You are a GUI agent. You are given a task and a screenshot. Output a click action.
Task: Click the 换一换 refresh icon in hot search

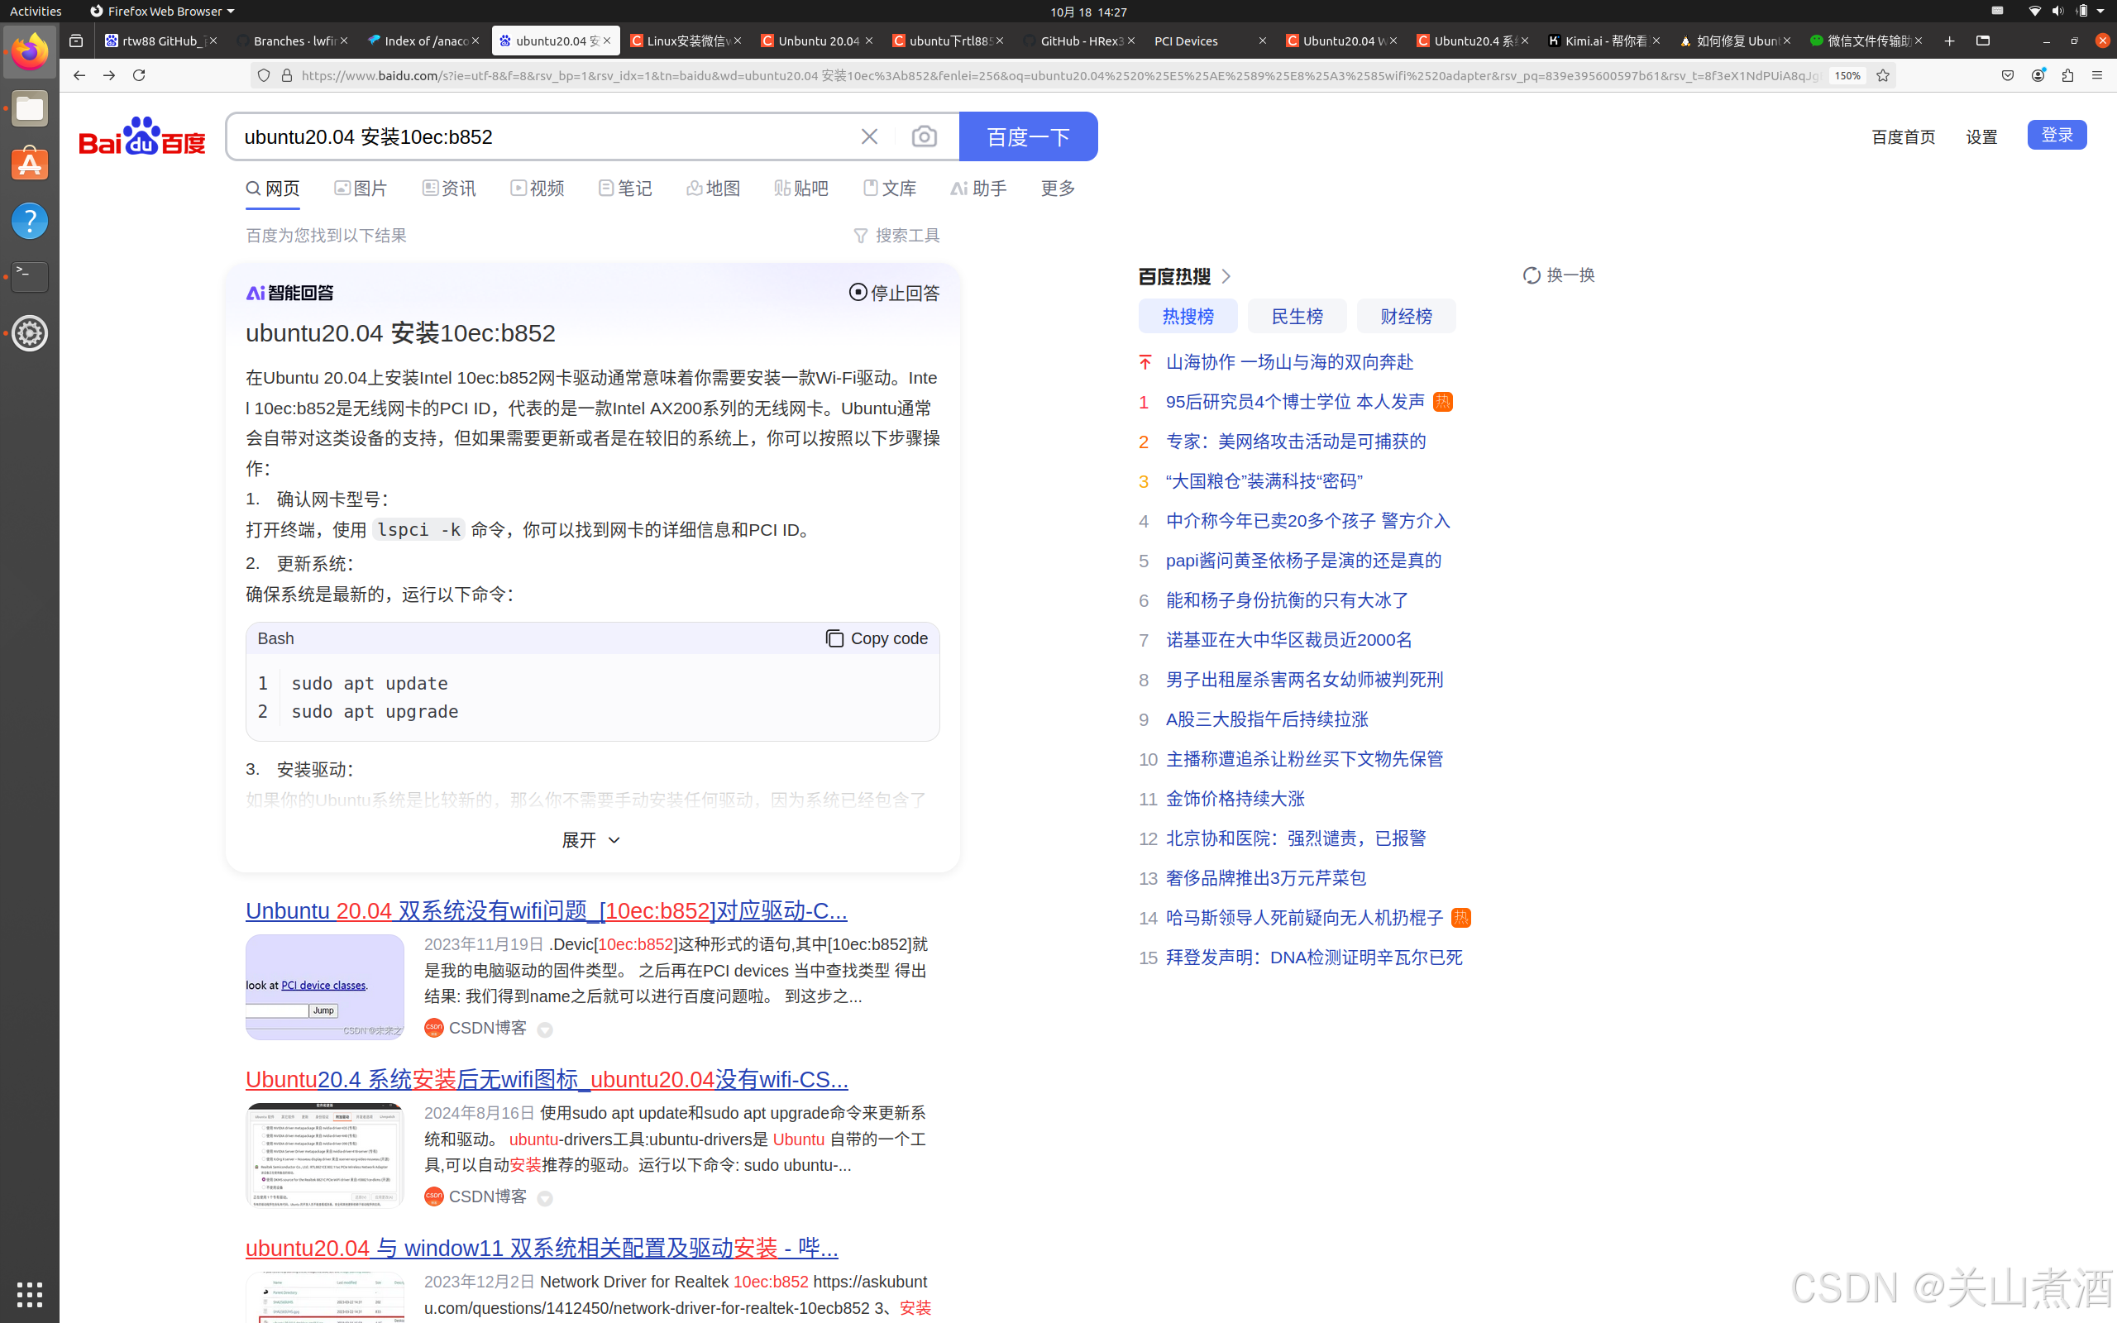click(1531, 275)
